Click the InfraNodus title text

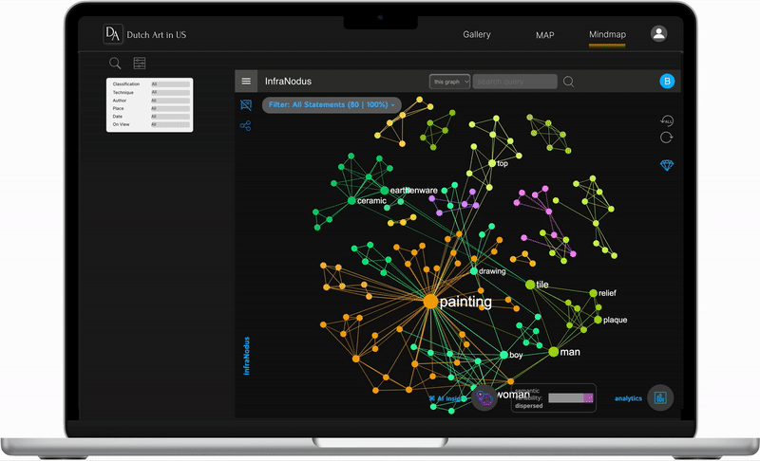pyautogui.click(x=288, y=82)
